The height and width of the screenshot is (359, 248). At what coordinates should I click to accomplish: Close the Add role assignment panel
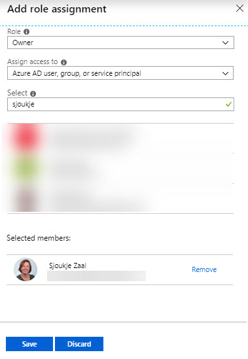click(x=239, y=9)
